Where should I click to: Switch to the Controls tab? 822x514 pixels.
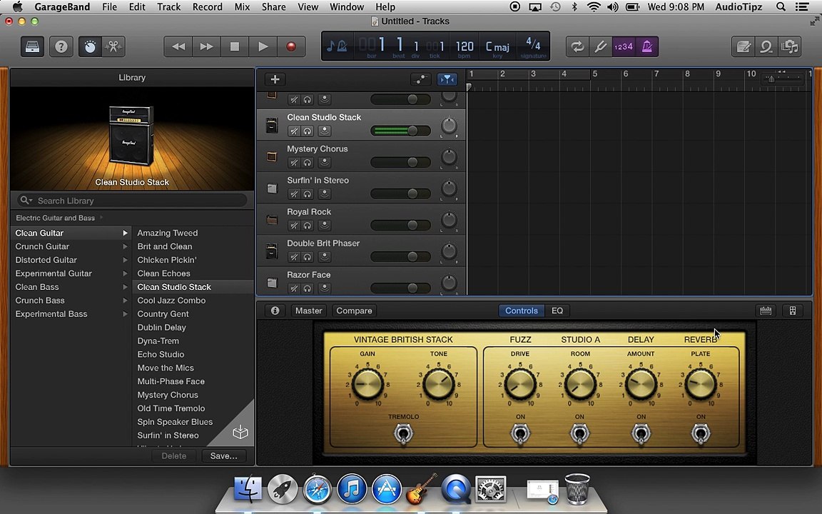coord(521,311)
